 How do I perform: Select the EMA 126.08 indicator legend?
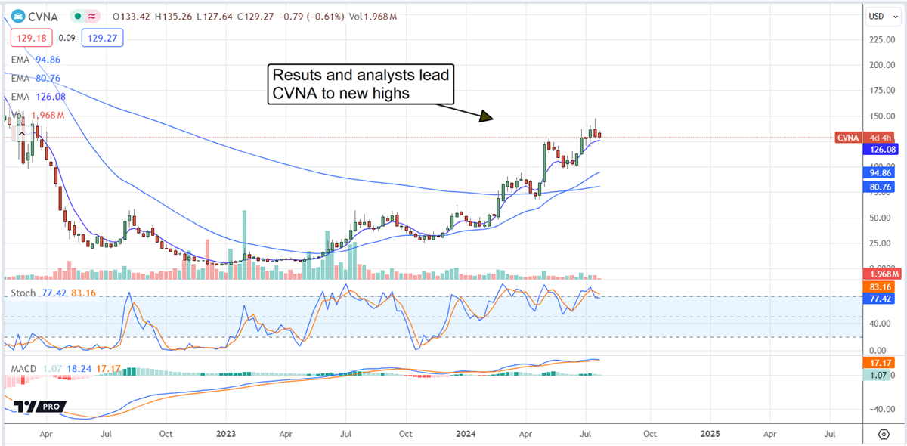pos(35,97)
